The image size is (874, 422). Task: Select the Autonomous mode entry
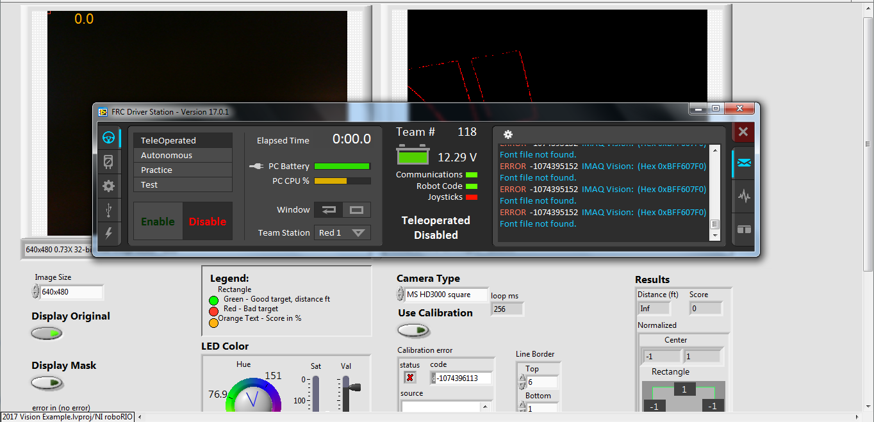(183, 154)
